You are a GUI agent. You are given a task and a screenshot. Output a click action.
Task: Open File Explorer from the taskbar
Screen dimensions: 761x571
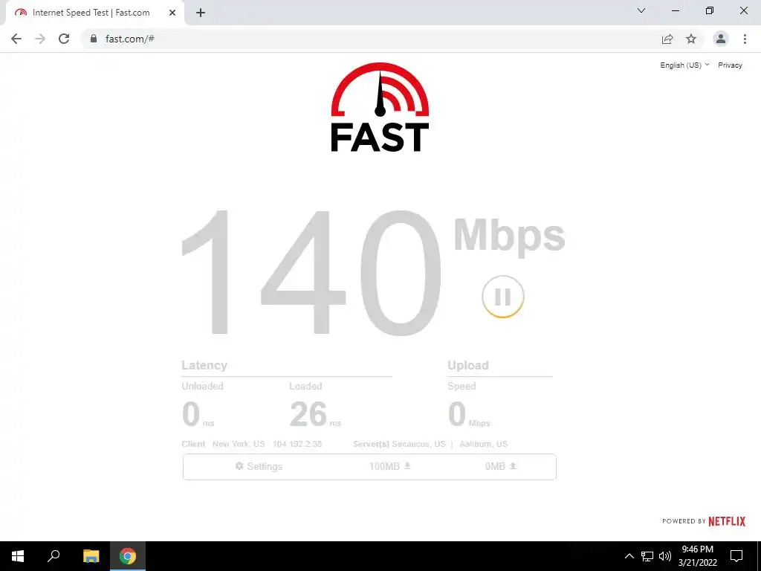91,556
